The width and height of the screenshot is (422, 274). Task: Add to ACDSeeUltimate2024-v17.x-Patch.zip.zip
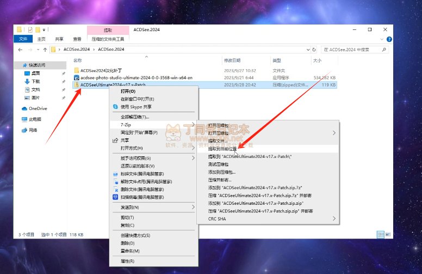pyautogui.click(x=268, y=203)
